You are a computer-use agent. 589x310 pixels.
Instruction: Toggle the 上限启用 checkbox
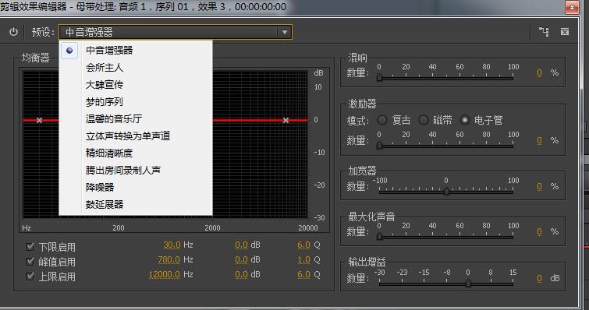(30, 277)
